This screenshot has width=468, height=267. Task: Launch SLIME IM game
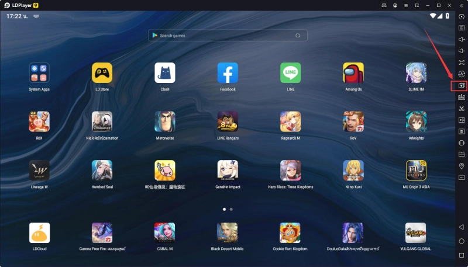[x=416, y=72]
